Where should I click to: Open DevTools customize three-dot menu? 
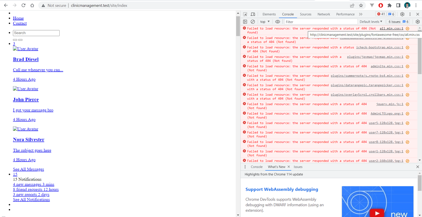(410, 14)
